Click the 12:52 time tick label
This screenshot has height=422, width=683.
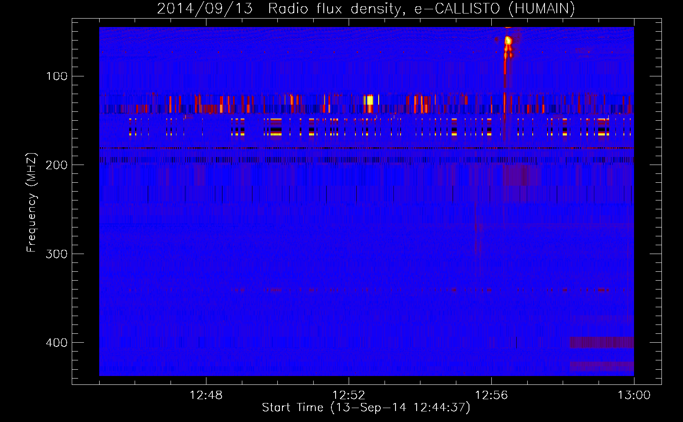click(349, 395)
